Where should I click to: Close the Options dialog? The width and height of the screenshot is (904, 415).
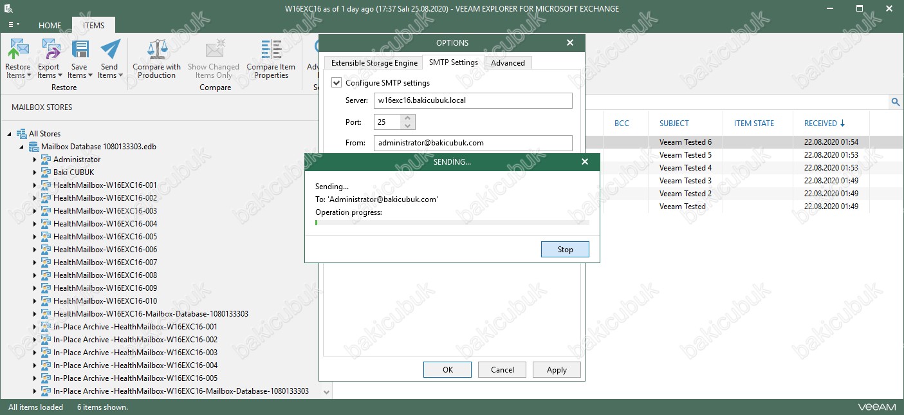[x=569, y=42]
